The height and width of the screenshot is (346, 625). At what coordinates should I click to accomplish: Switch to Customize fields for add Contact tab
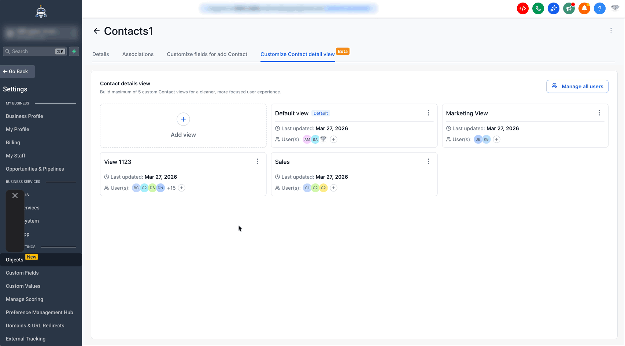(x=207, y=54)
